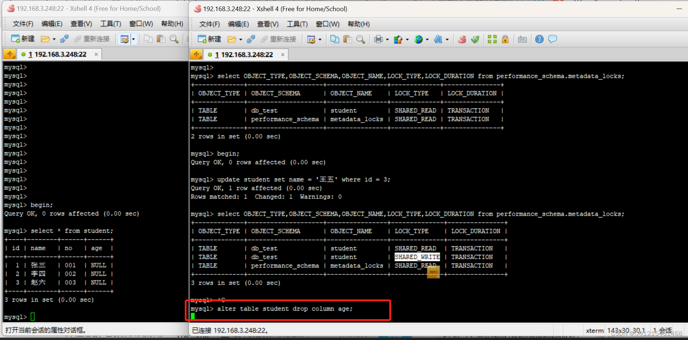Viewport: 688px width, 340px height.
Task: Expand properties dropdown arrow in left window
Action: click(x=133, y=39)
